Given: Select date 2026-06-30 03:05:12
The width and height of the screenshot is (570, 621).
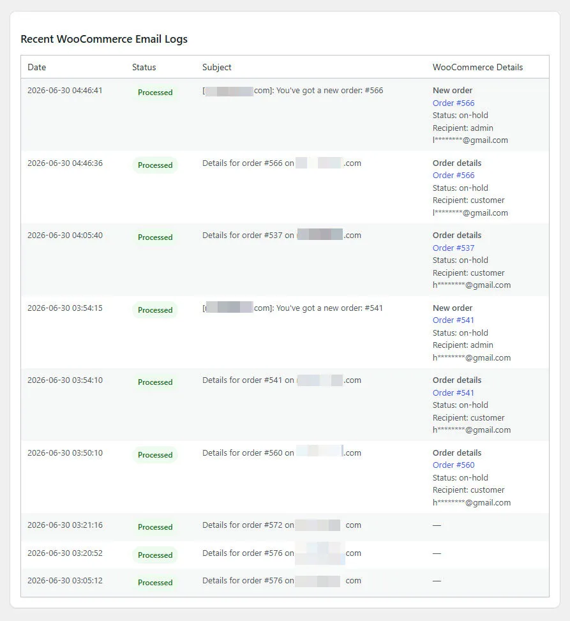Looking at the screenshot, I should [x=65, y=581].
